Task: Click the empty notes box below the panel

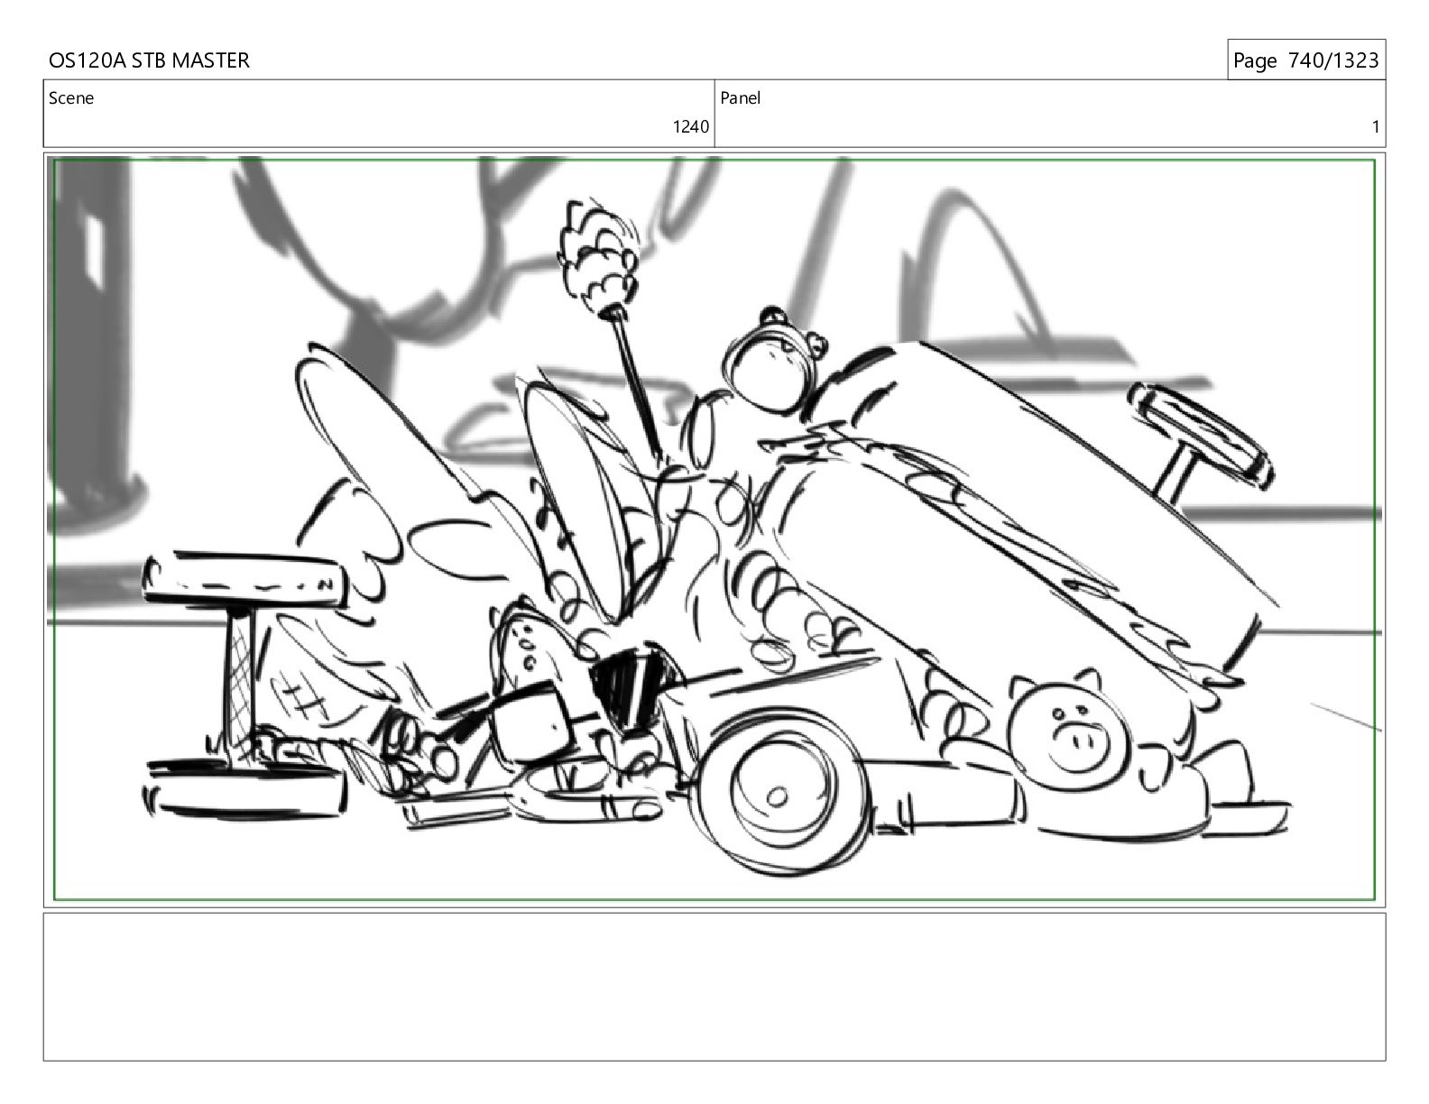Action: click(714, 987)
